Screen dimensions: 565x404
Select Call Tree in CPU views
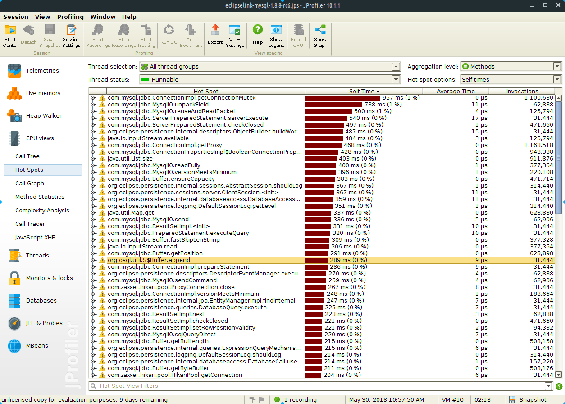(27, 156)
